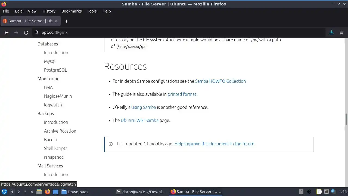Switch to dartz@VM3 terminal window
Screen dimensions: 348x196
(x=141, y=192)
